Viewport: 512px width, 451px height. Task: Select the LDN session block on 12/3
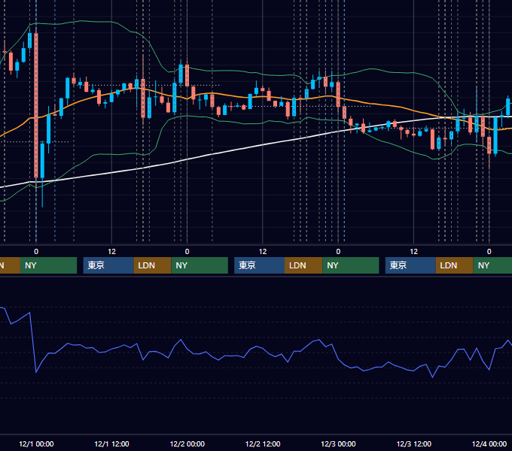[455, 265]
